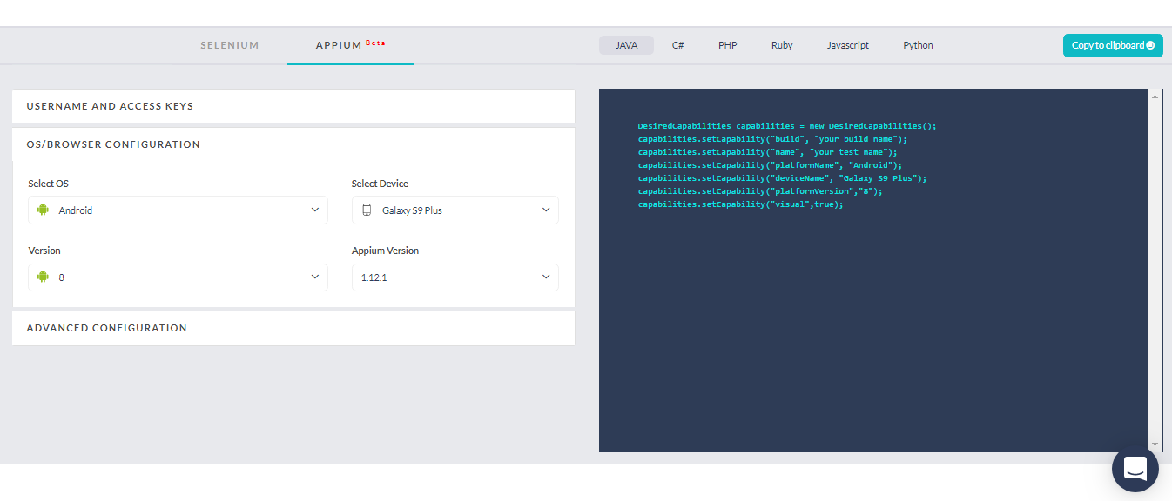Click the Android robot icon in Version field
This screenshot has height=501, width=1172.
[x=43, y=277]
